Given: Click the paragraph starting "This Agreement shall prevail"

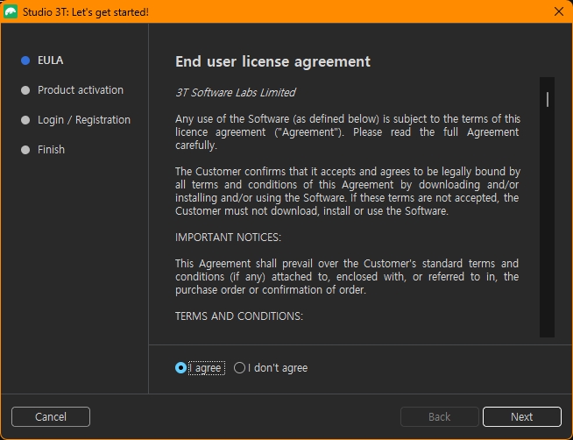Looking at the screenshot, I should coord(347,277).
